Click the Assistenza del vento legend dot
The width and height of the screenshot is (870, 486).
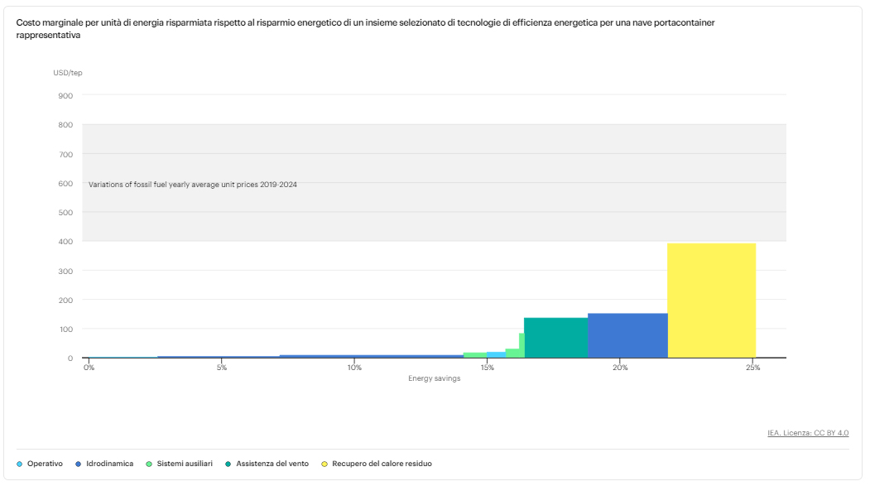tap(228, 464)
